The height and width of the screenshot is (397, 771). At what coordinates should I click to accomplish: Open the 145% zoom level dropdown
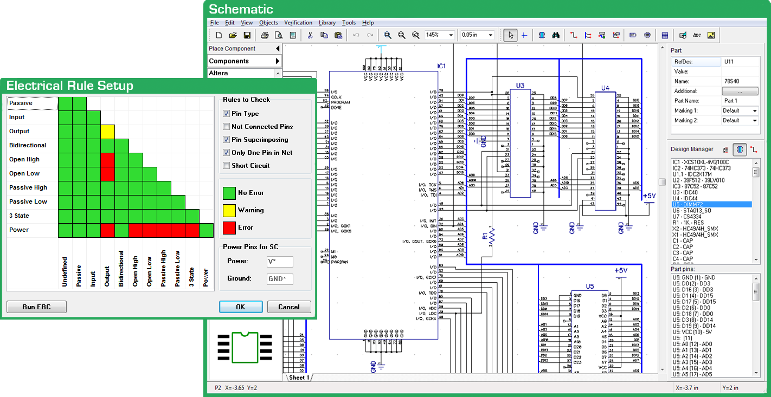click(451, 35)
